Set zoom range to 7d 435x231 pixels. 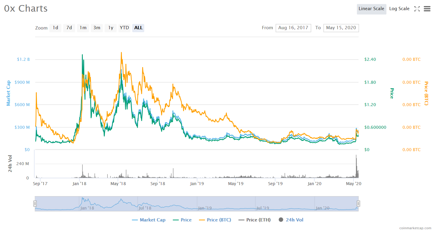(69, 28)
